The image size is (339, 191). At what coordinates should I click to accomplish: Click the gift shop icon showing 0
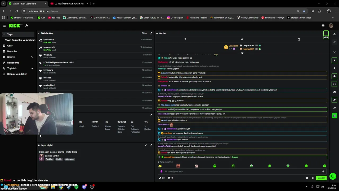170,178
